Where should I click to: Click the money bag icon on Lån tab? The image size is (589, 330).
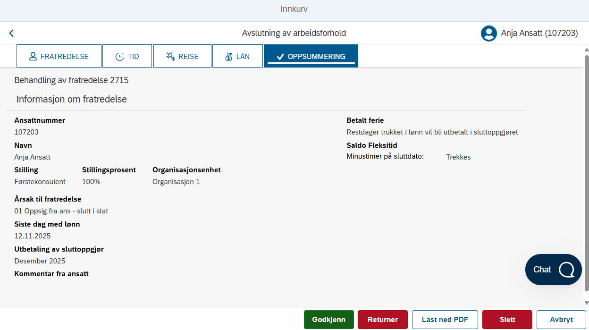[x=229, y=57]
